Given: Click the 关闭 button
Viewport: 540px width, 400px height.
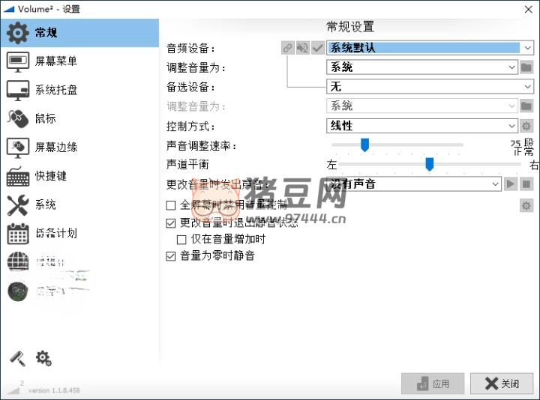Looking at the screenshot, I should point(502,384).
